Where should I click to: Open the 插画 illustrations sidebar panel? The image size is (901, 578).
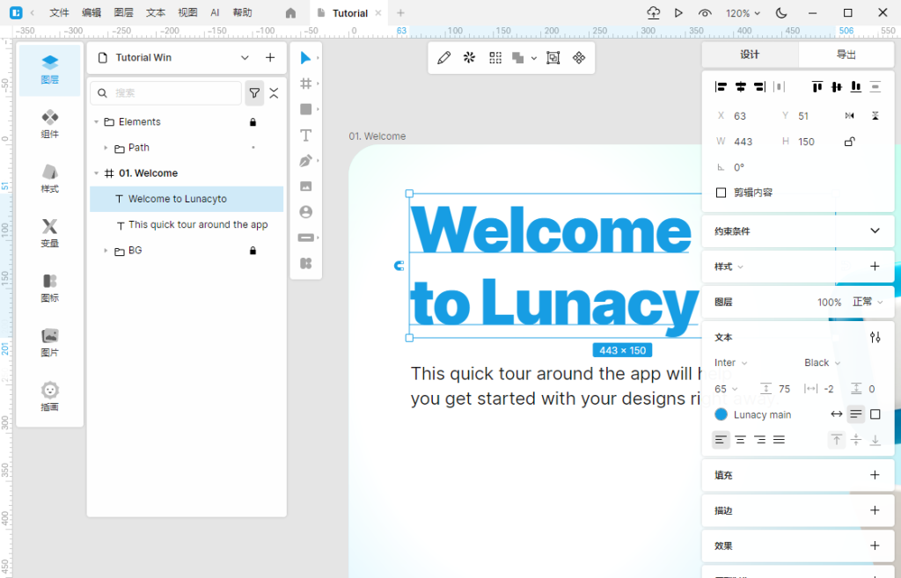pos(50,397)
